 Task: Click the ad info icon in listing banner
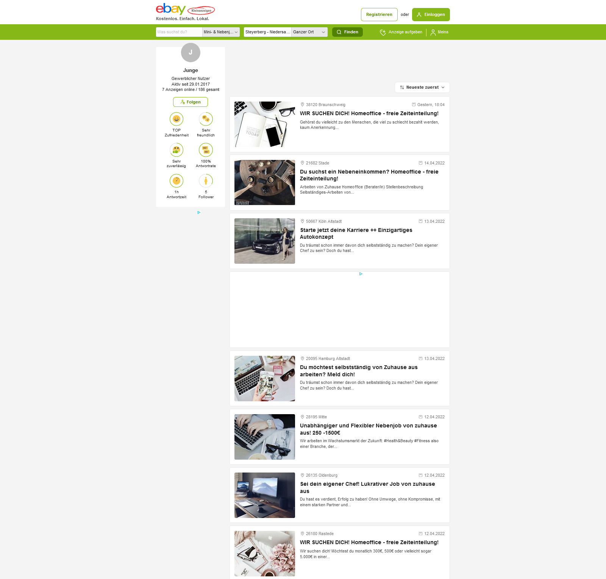[x=361, y=274]
